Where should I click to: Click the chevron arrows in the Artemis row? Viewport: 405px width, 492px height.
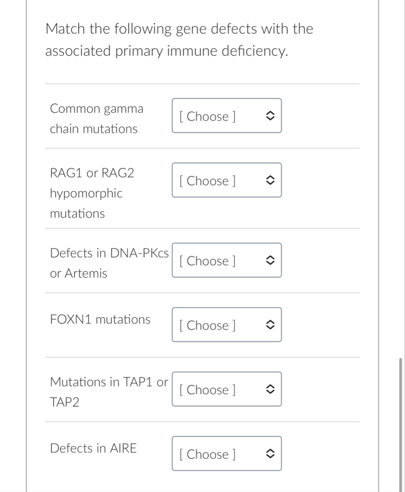(269, 261)
